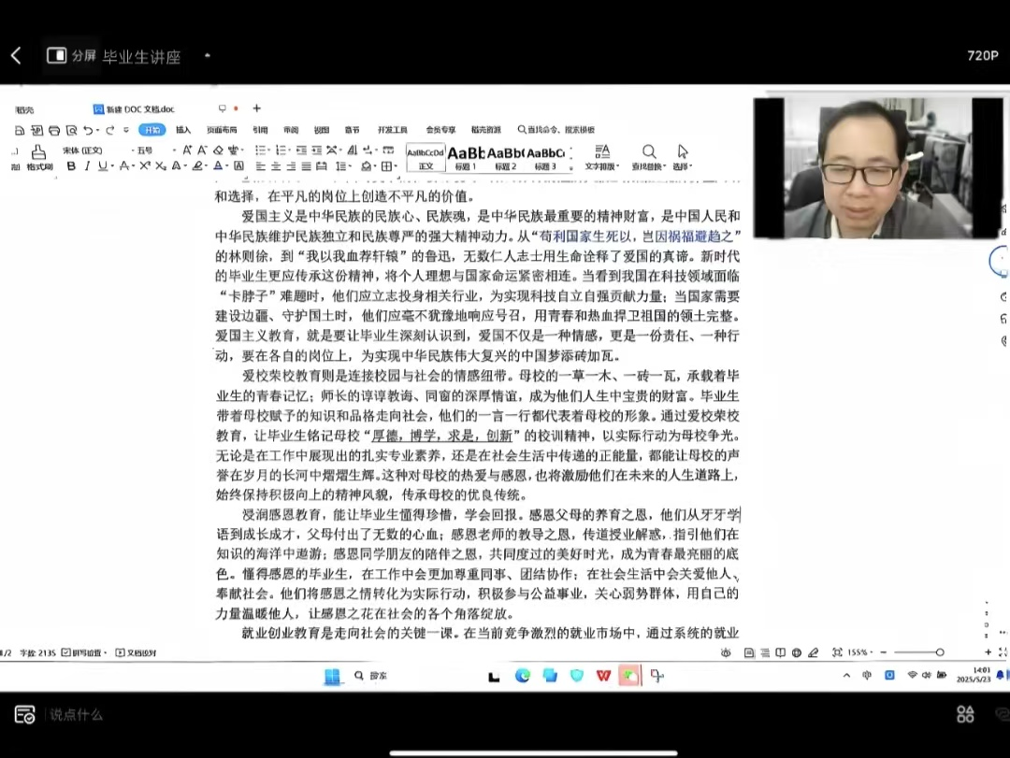Adjust the document zoom slider
The height and width of the screenshot is (758, 1010).
pyautogui.click(x=940, y=652)
